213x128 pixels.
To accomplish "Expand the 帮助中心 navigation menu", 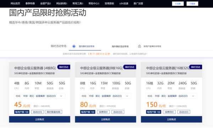I will point(94,4).
